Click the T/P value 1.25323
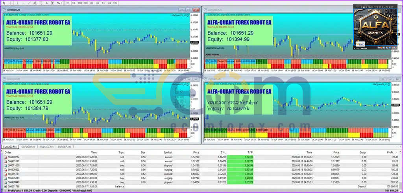This screenshot has width=403, height=193. [x=249, y=182]
